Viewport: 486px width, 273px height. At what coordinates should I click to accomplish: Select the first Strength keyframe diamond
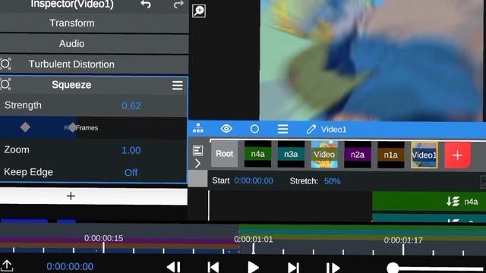pyautogui.click(x=25, y=127)
